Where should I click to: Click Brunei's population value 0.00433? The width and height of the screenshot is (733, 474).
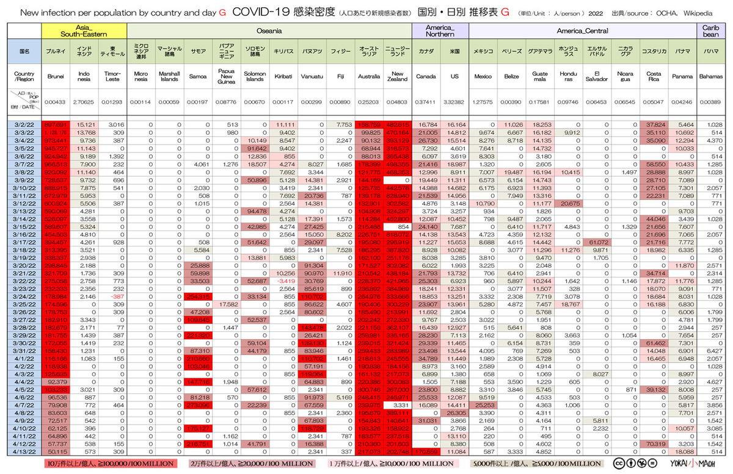coord(56,102)
